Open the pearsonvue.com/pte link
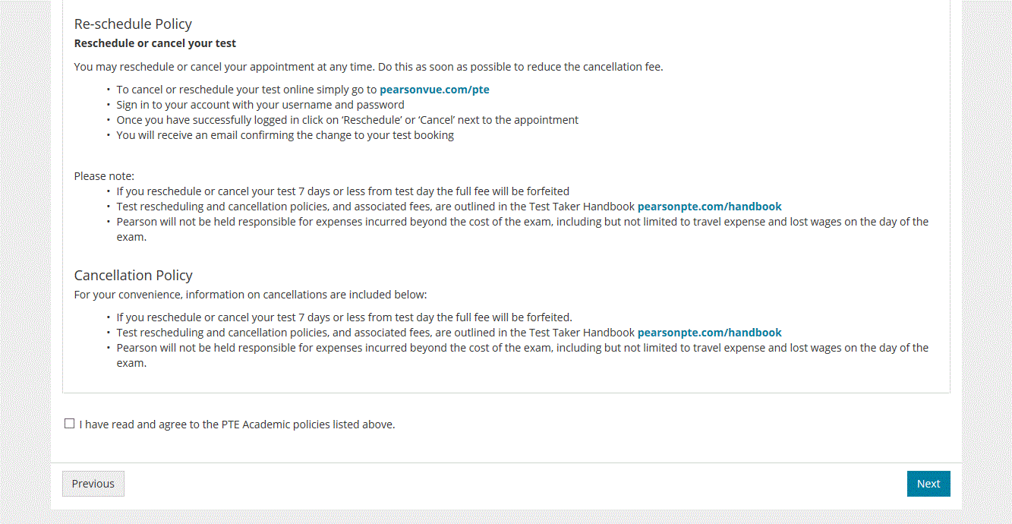This screenshot has width=1012, height=524. pos(434,90)
